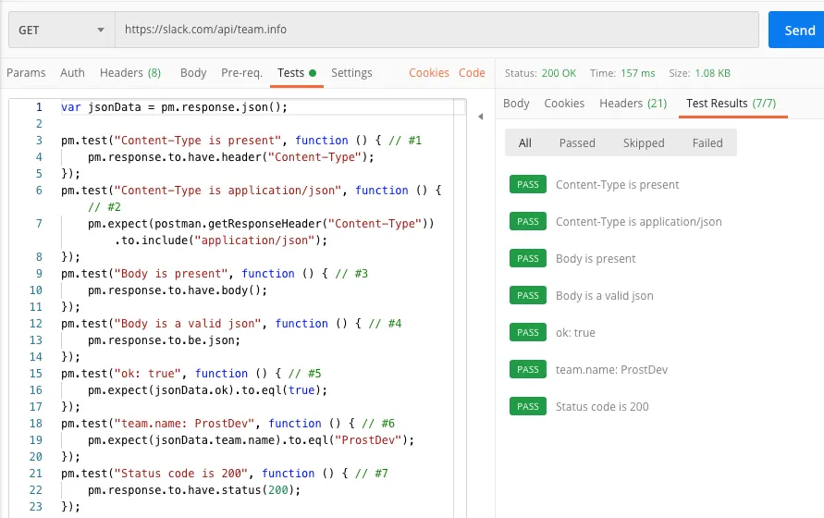Click the code 'pm.response.to.have.status(200);'
The width and height of the screenshot is (824, 518).
pos(194,490)
